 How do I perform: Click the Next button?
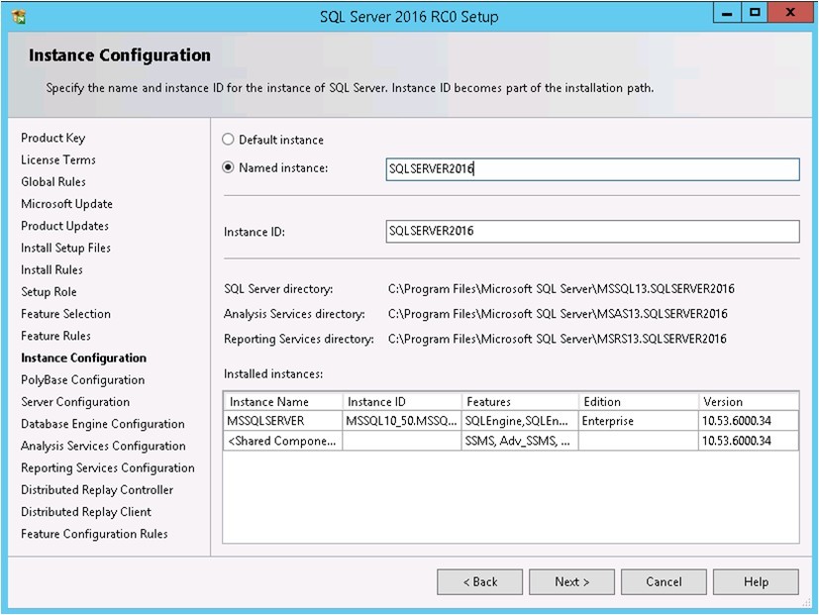571,582
